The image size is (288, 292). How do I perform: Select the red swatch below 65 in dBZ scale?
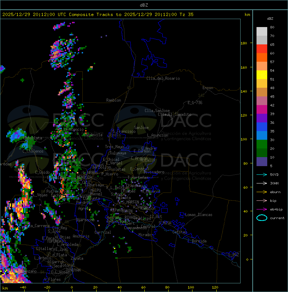pyautogui.click(x=262, y=49)
